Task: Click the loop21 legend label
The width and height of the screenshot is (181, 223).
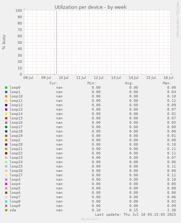Action: [16, 149]
